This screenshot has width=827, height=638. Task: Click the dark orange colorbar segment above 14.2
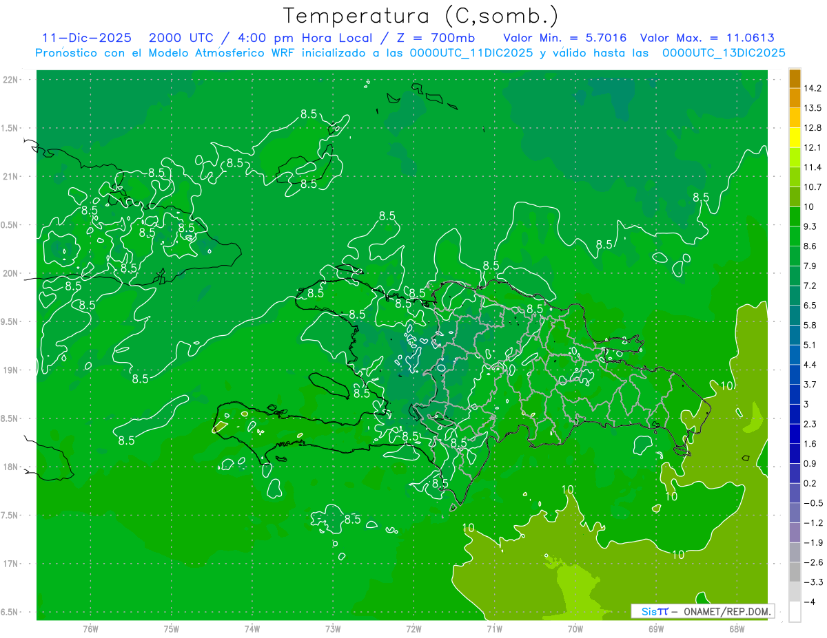(x=795, y=78)
